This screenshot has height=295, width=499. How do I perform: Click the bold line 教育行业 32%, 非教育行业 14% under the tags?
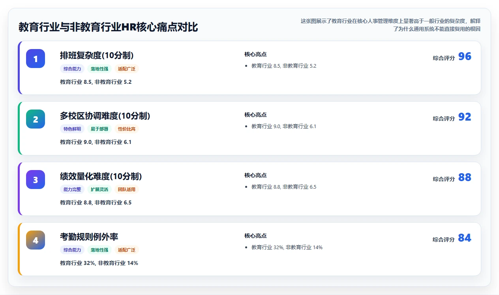[x=99, y=263]
